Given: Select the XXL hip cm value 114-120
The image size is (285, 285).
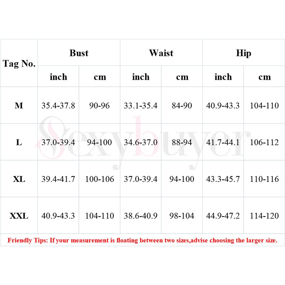Looking at the screenshot, I should [264, 216].
